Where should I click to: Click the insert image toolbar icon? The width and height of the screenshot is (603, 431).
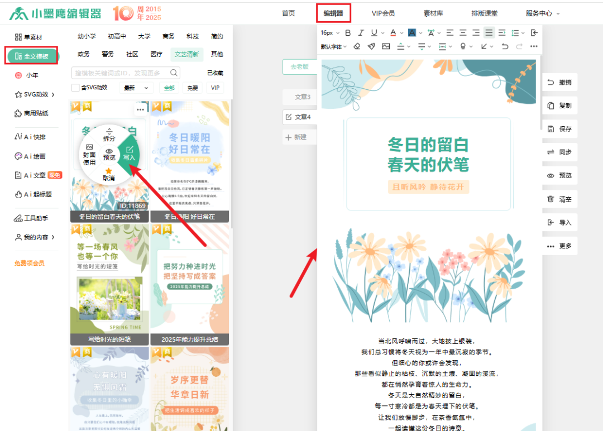[386, 46]
